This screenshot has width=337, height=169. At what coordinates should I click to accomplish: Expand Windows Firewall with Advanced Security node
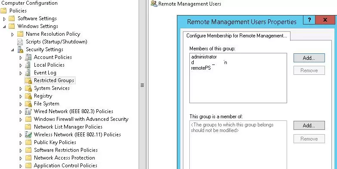pos(21,120)
